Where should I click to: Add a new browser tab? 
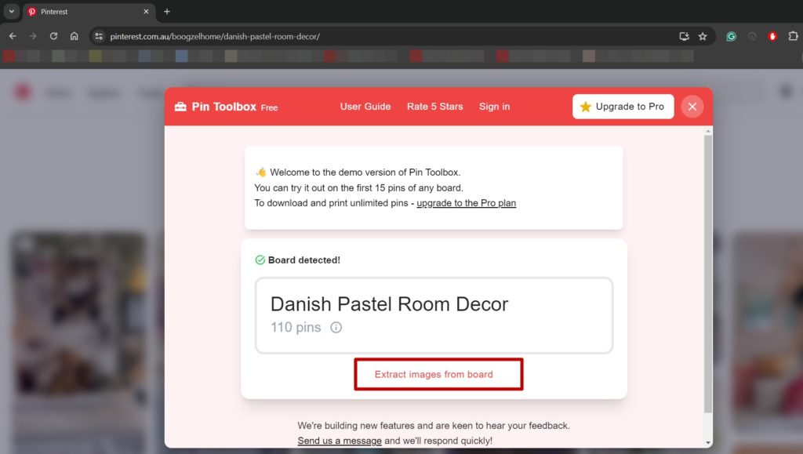click(167, 11)
